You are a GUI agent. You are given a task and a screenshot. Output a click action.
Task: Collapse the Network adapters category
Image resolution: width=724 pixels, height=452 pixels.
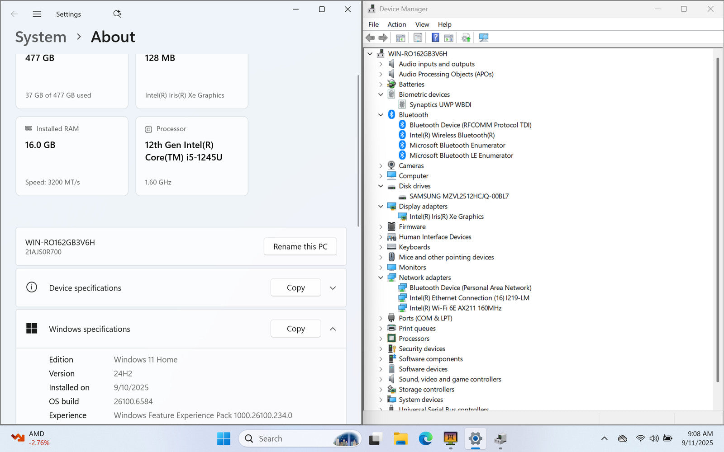click(381, 278)
